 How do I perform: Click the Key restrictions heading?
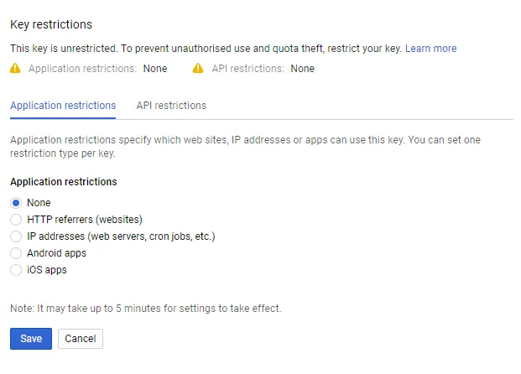pos(51,25)
